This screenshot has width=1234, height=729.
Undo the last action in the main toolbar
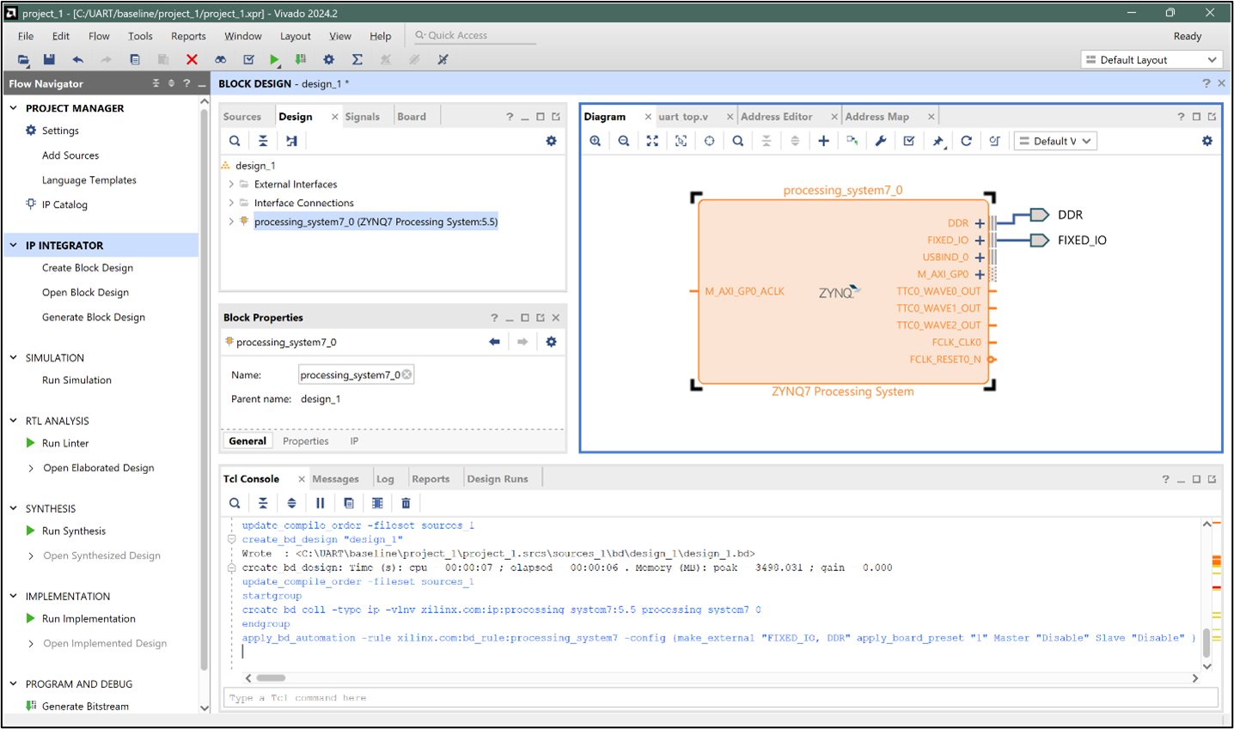pos(78,59)
